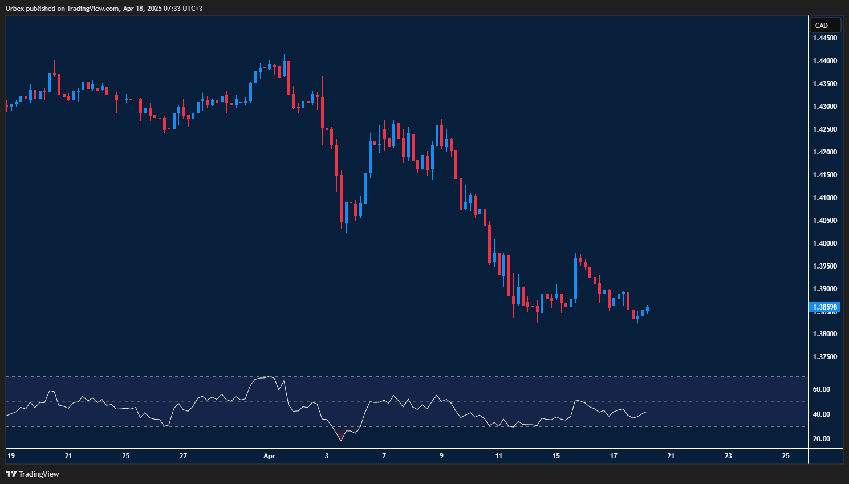Select the date label 23 on time axis
This screenshot has width=849, height=484.
click(x=729, y=456)
